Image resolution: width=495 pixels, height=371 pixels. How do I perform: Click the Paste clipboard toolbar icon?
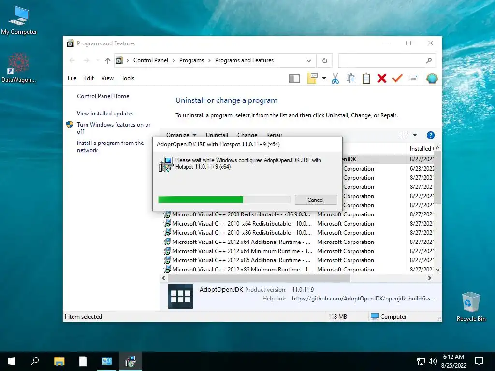pos(366,78)
